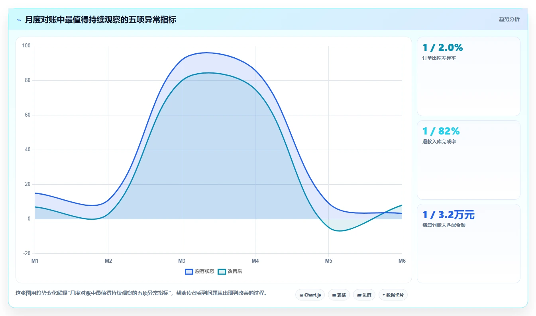Image resolution: width=536 pixels, height=316 pixels.
Task: Click the 40 y-axis tick label
Action: click(x=27, y=150)
